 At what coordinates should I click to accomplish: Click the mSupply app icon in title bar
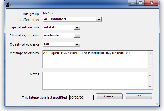[x=8, y=5]
